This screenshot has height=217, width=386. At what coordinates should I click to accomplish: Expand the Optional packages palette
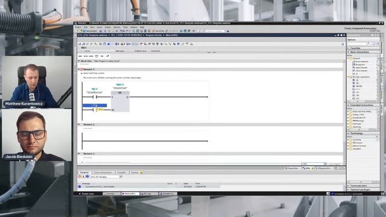pos(349,190)
